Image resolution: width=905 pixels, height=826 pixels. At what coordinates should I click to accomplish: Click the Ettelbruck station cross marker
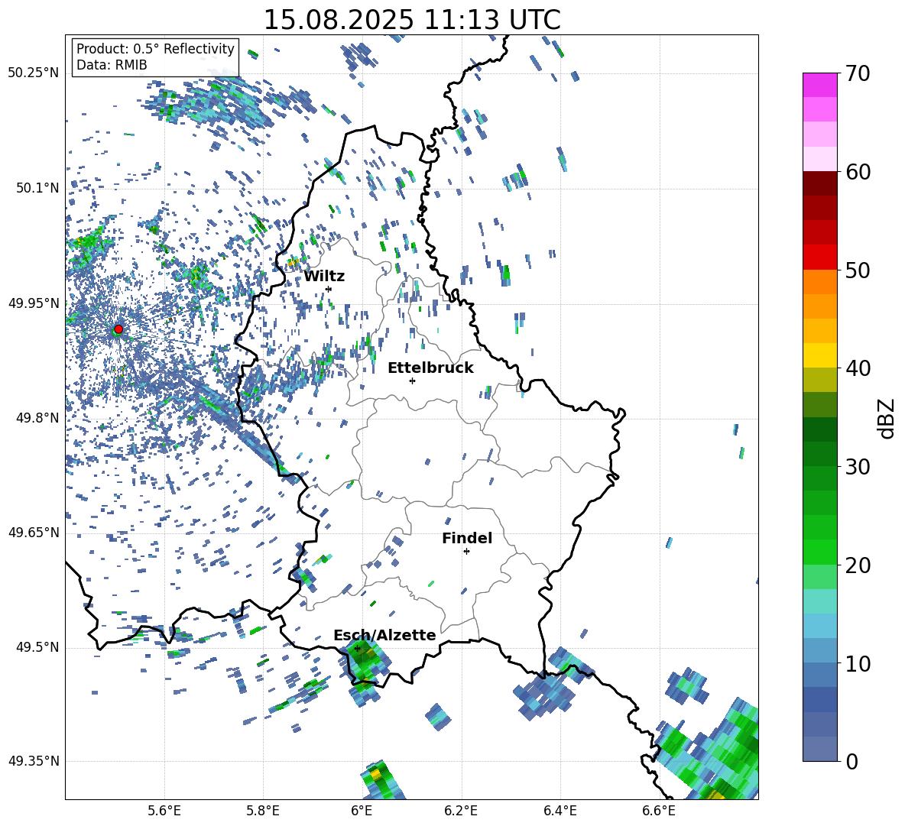click(412, 381)
